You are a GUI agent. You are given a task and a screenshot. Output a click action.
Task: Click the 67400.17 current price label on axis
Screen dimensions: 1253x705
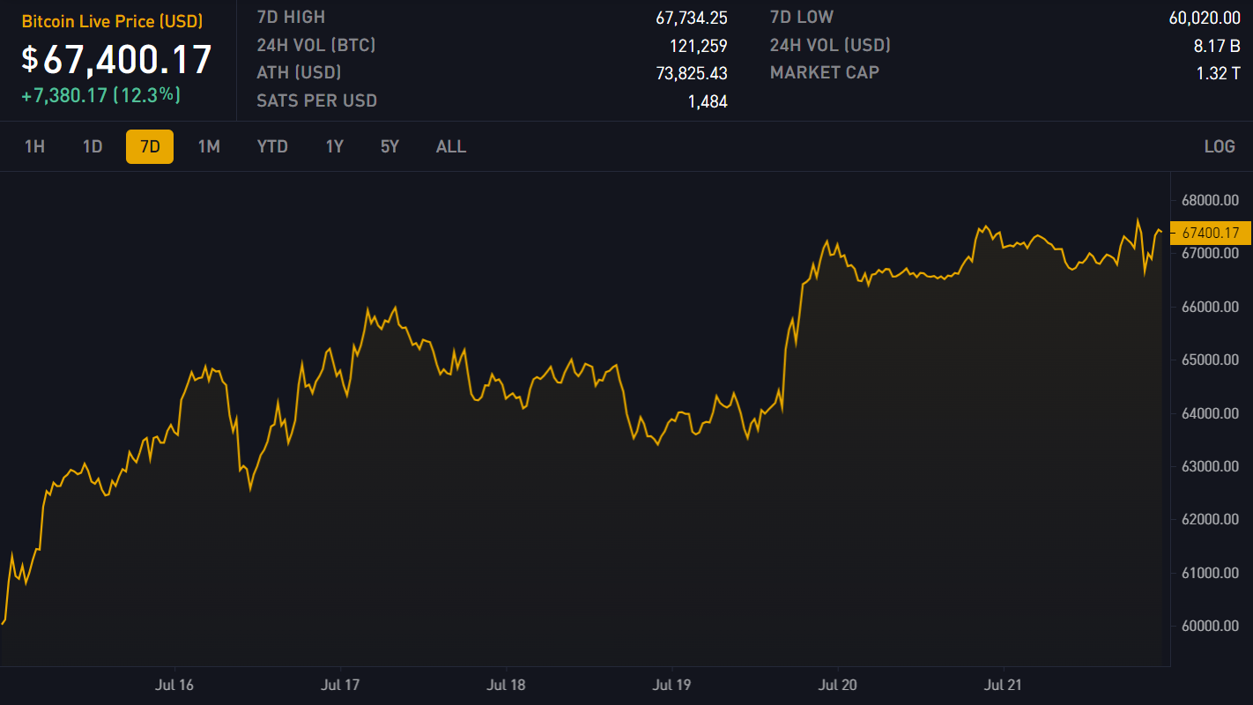pyautogui.click(x=1210, y=234)
